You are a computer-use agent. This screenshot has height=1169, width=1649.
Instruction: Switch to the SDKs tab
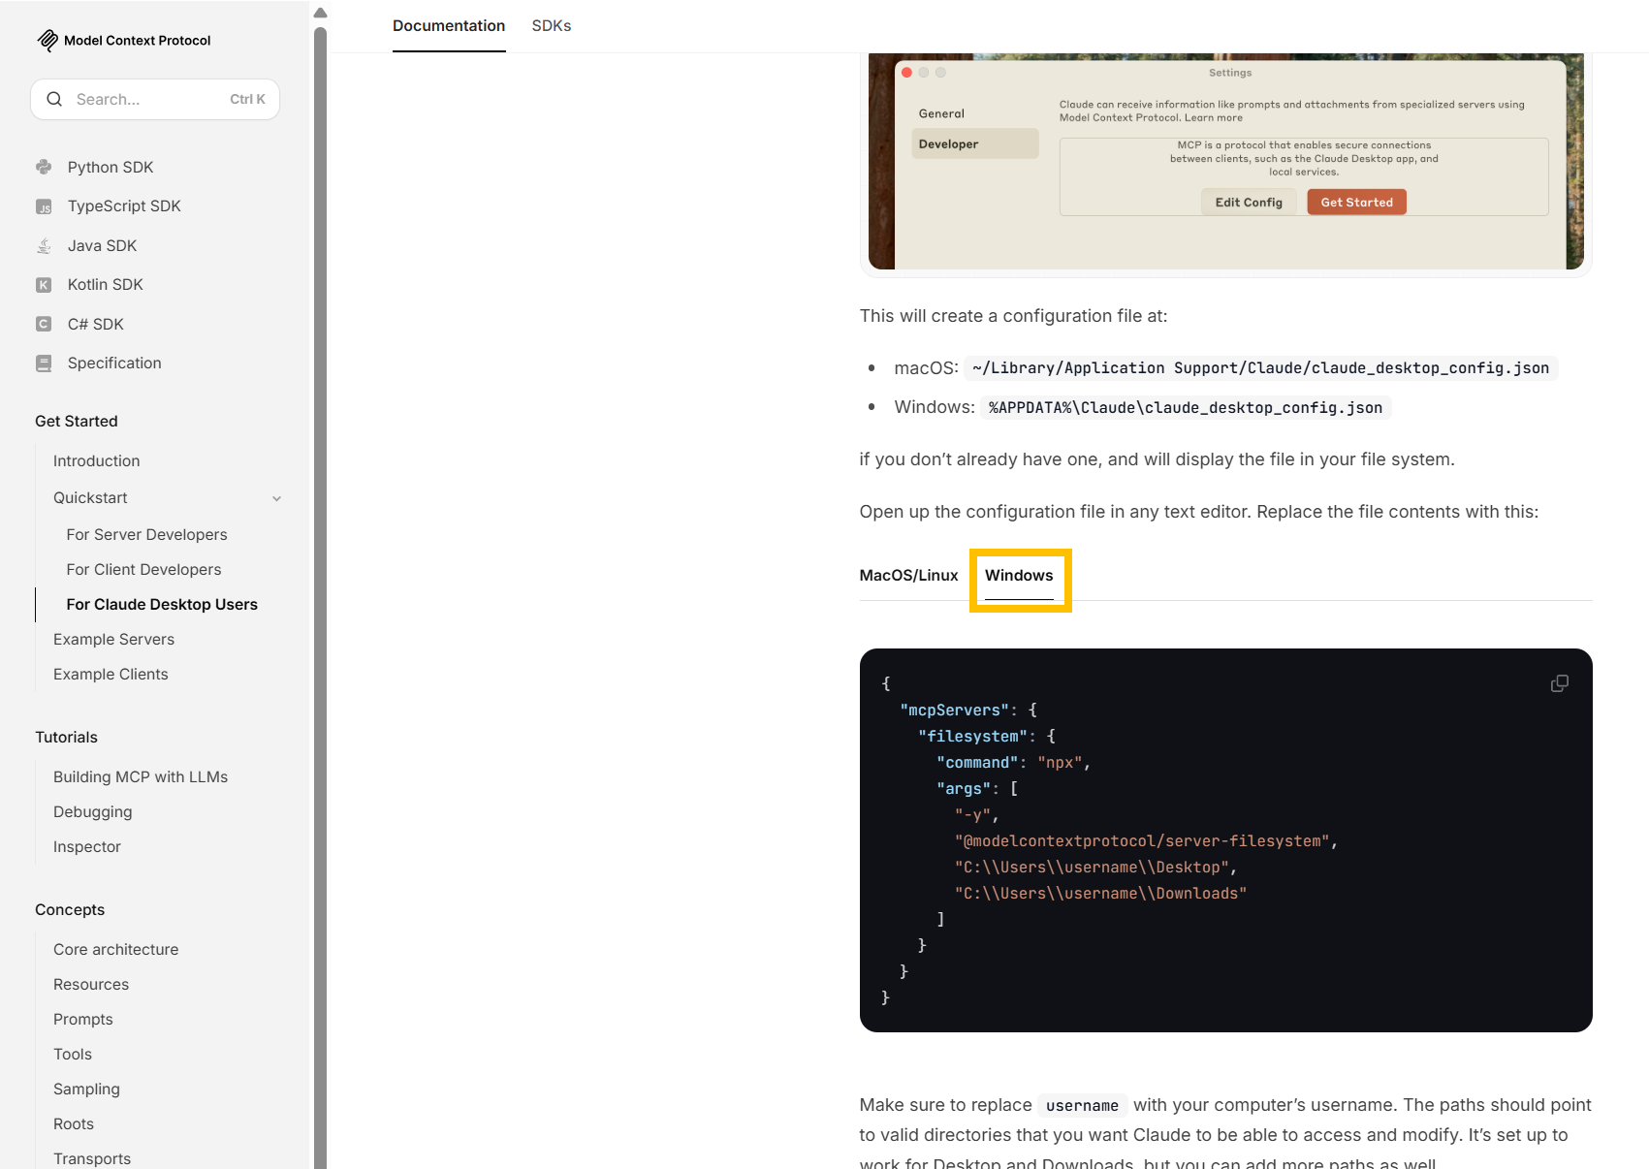tap(552, 26)
